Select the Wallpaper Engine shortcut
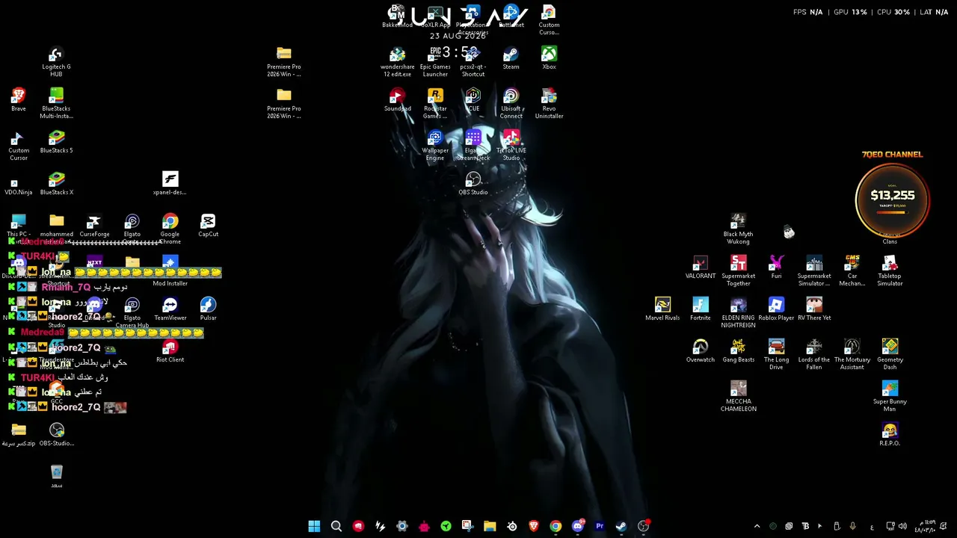The height and width of the screenshot is (538, 957). [x=435, y=146]
